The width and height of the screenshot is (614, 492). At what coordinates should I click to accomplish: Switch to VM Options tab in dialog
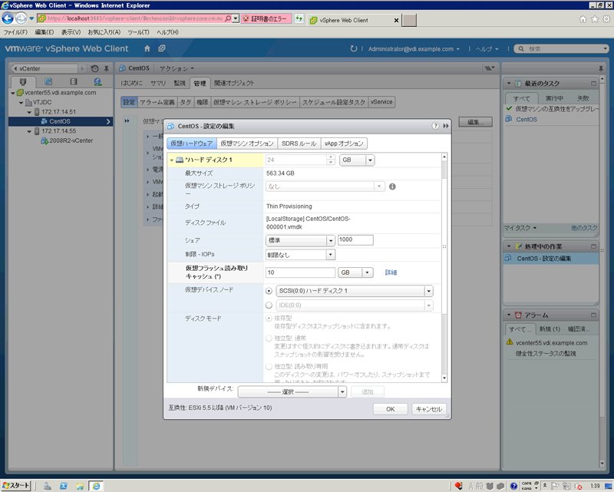[x=247, y=144]
